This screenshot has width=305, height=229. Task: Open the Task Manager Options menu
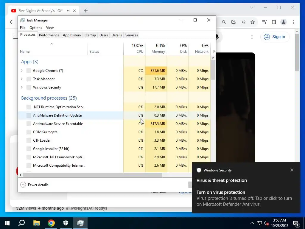36,28
